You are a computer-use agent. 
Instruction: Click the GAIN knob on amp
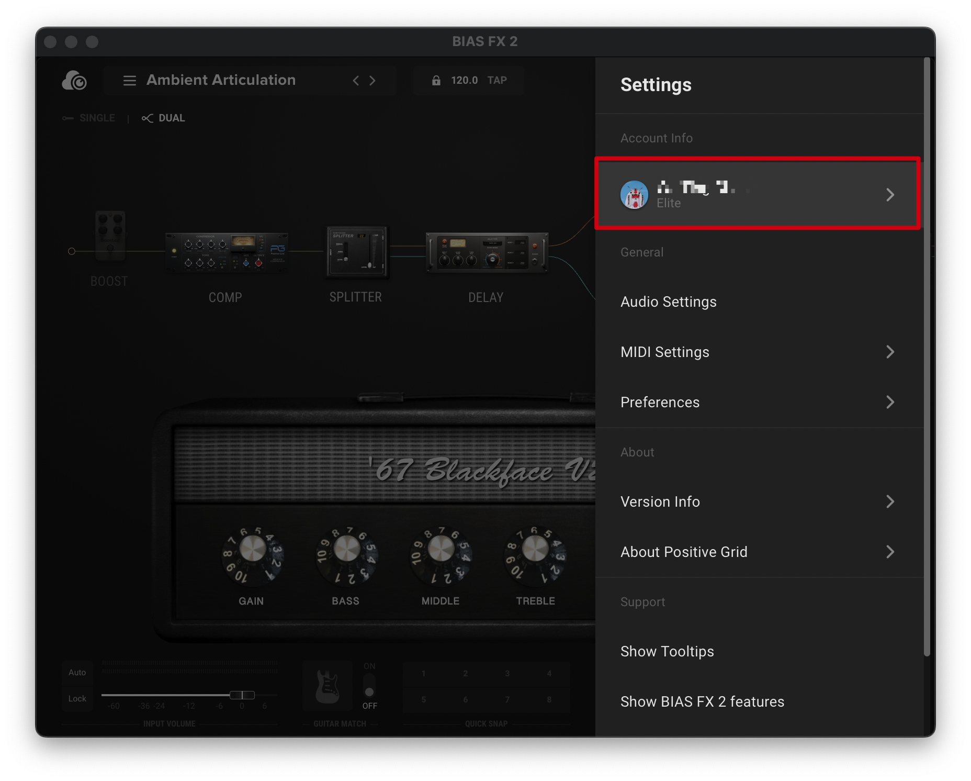(x=253, y=556)
